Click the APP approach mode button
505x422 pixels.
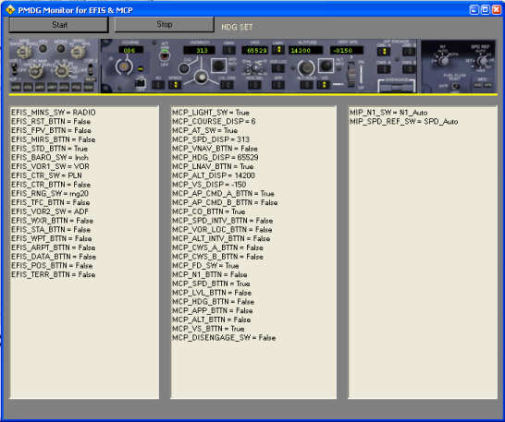click(x=278, y=85)
